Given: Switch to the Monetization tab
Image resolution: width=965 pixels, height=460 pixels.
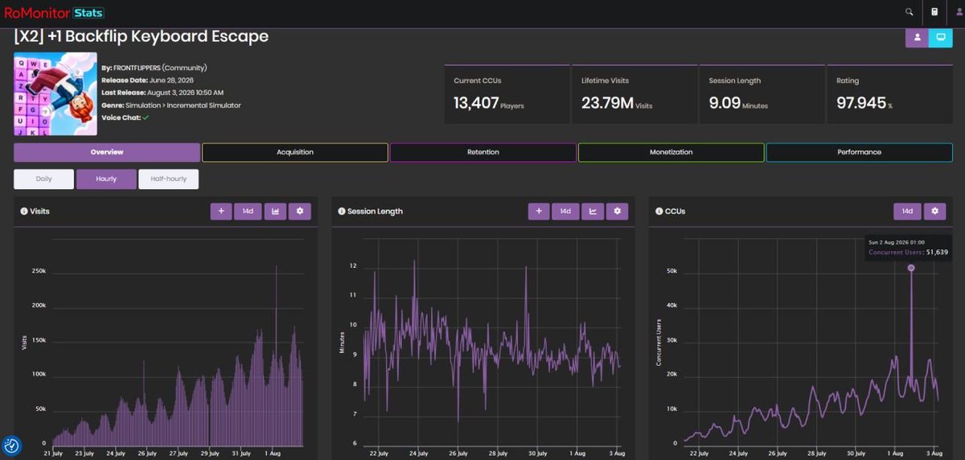Looking at the screenshot, I should [671, 152].
